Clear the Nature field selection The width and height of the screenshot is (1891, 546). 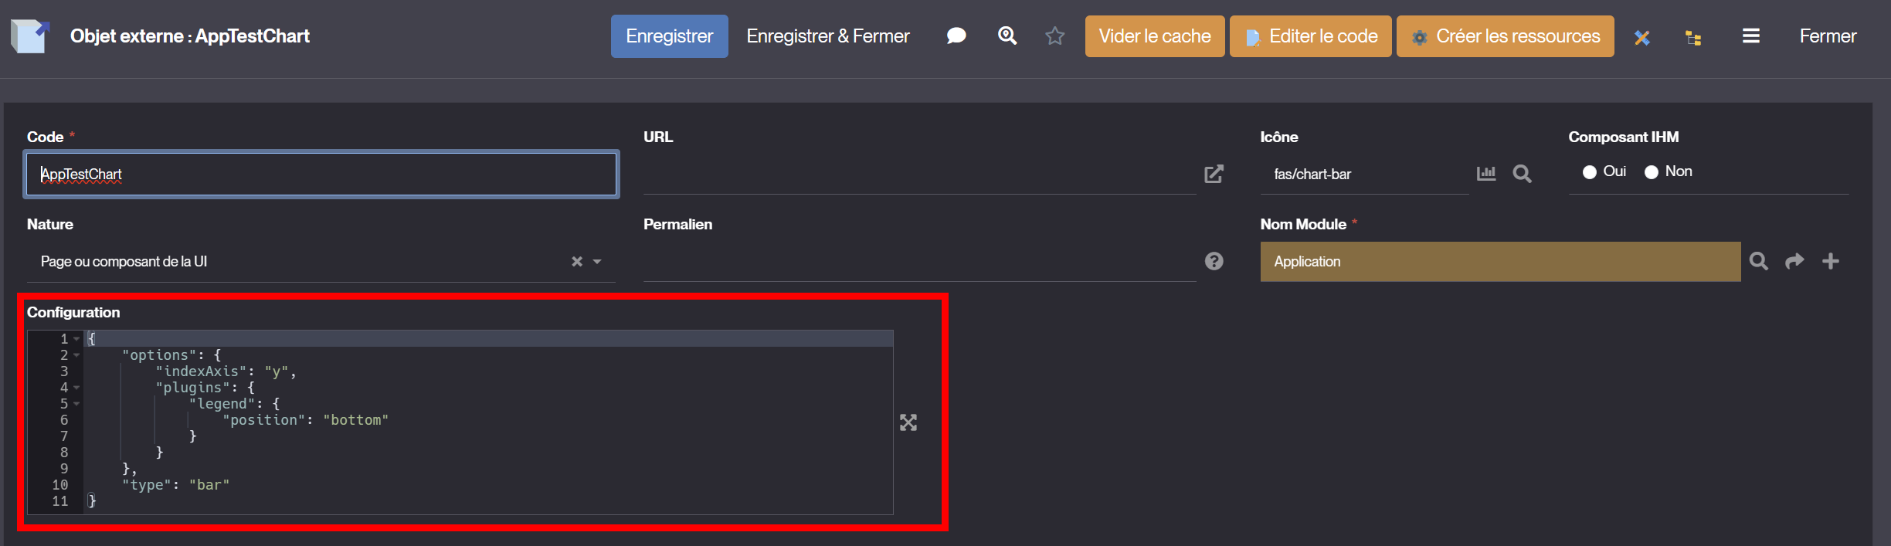pos(576,262)
